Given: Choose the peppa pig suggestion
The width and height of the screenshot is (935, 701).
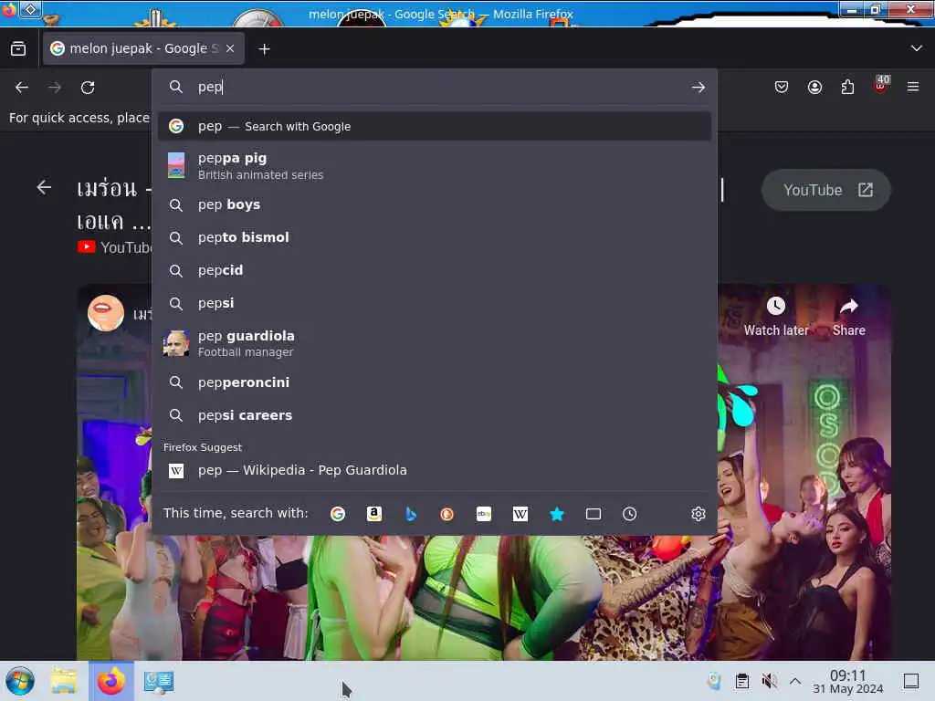Looking at the screenshot, I should click(435, 166).
